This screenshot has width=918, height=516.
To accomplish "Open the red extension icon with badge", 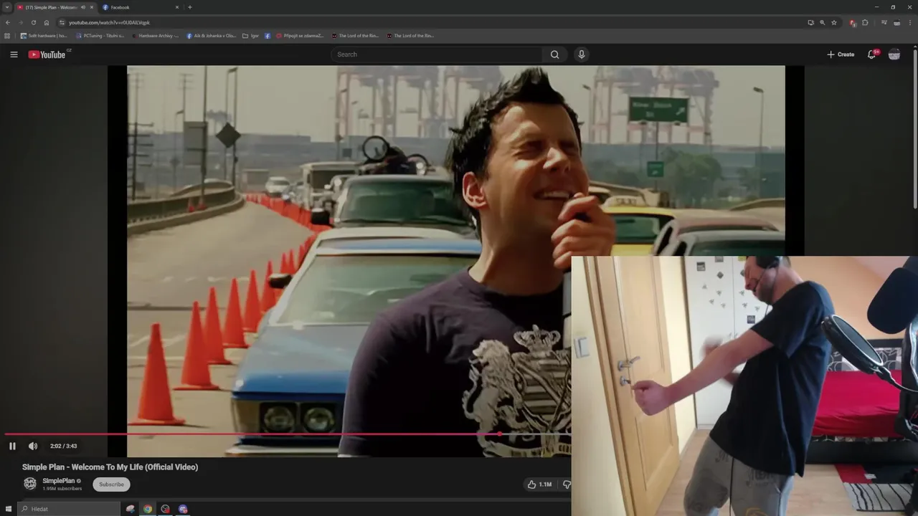I will point(853,22).
